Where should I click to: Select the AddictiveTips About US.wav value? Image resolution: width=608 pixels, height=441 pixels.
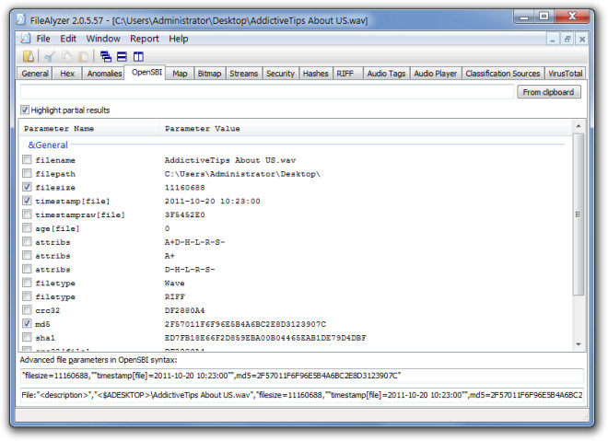(x=230, y=160)
